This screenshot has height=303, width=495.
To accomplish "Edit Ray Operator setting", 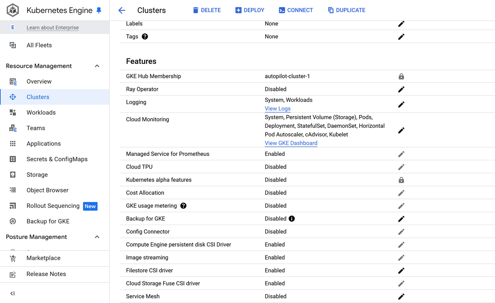I will click(x=401, y=90).
